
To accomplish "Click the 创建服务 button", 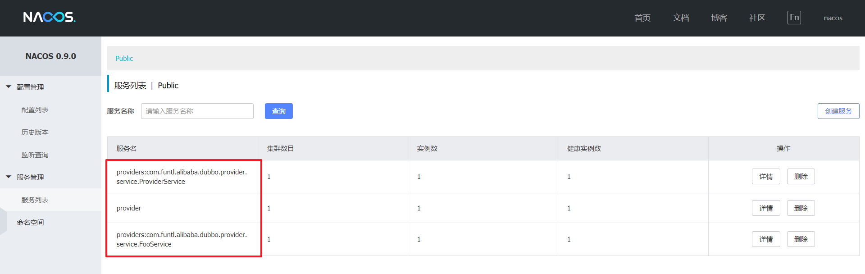I will (838, 111).
